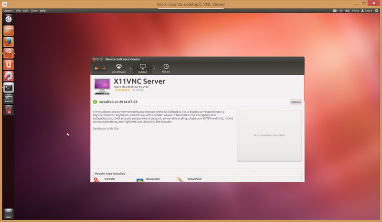
Task: Click the green installed checkmark icon
Action: pos(95,102)
